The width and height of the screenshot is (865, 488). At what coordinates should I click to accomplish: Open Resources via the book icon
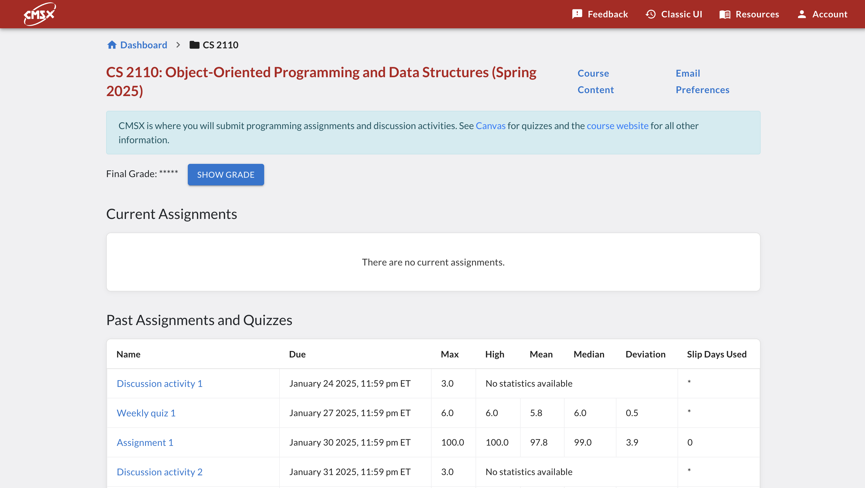[725, 14]
